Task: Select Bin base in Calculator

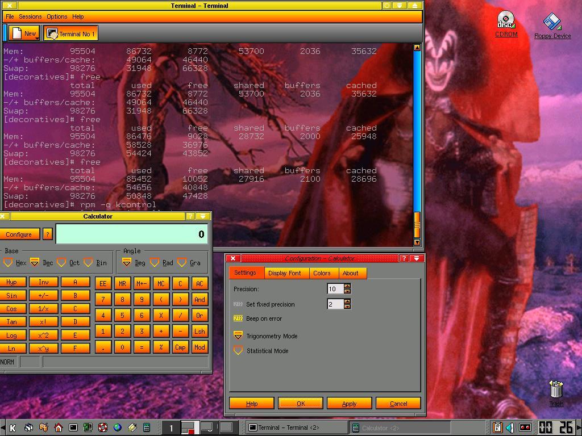Action: click(95, 263)
